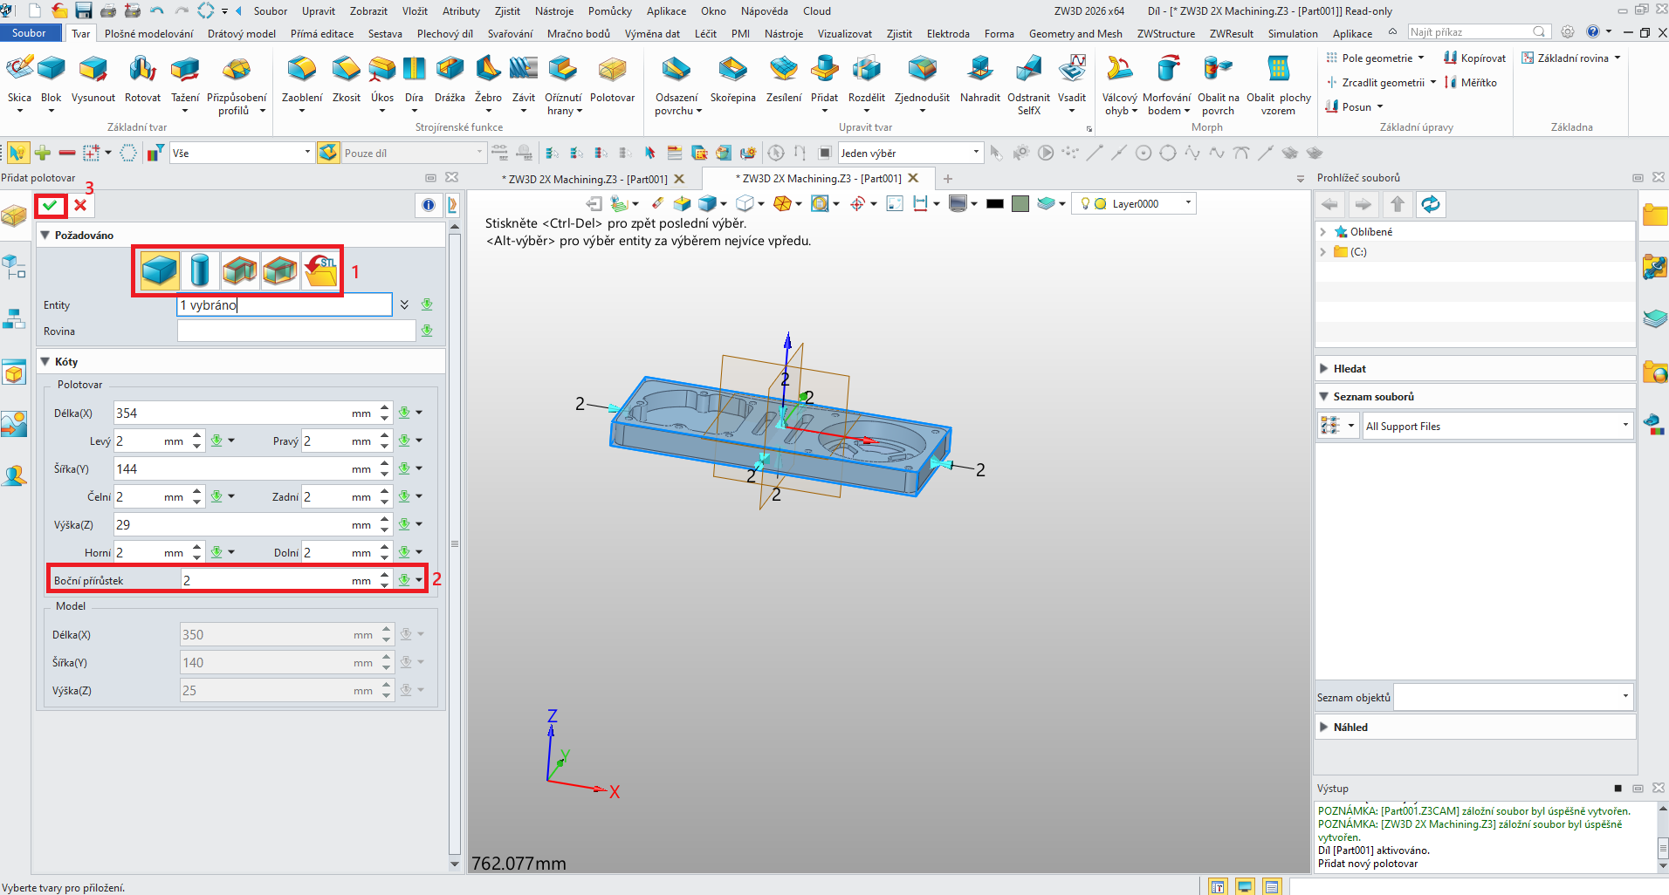Increase the Levý value with stepper

tap(197, 436)
